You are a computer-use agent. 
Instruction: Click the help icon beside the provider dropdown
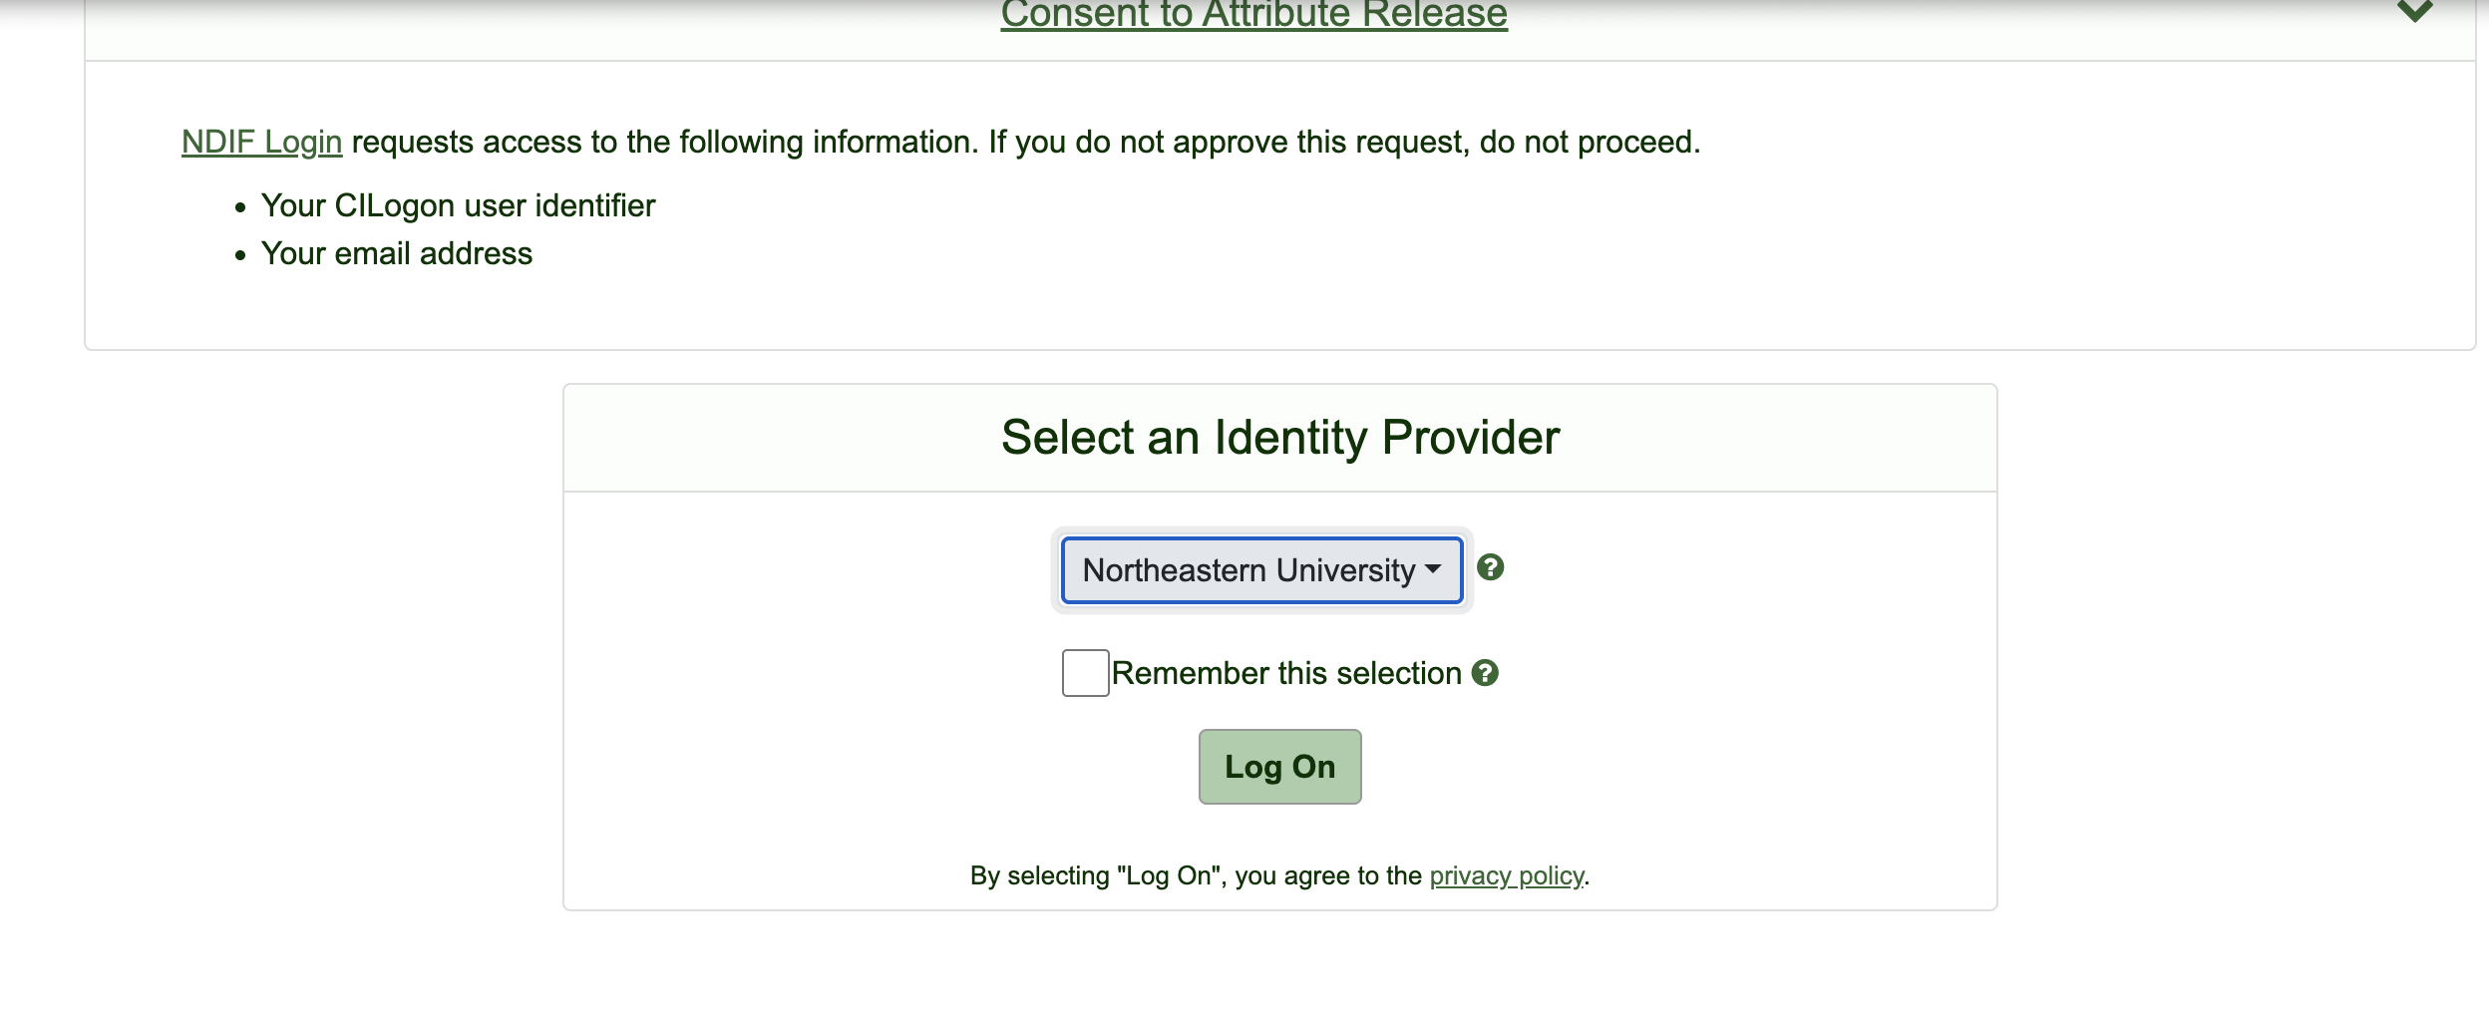pos(1490,567)
